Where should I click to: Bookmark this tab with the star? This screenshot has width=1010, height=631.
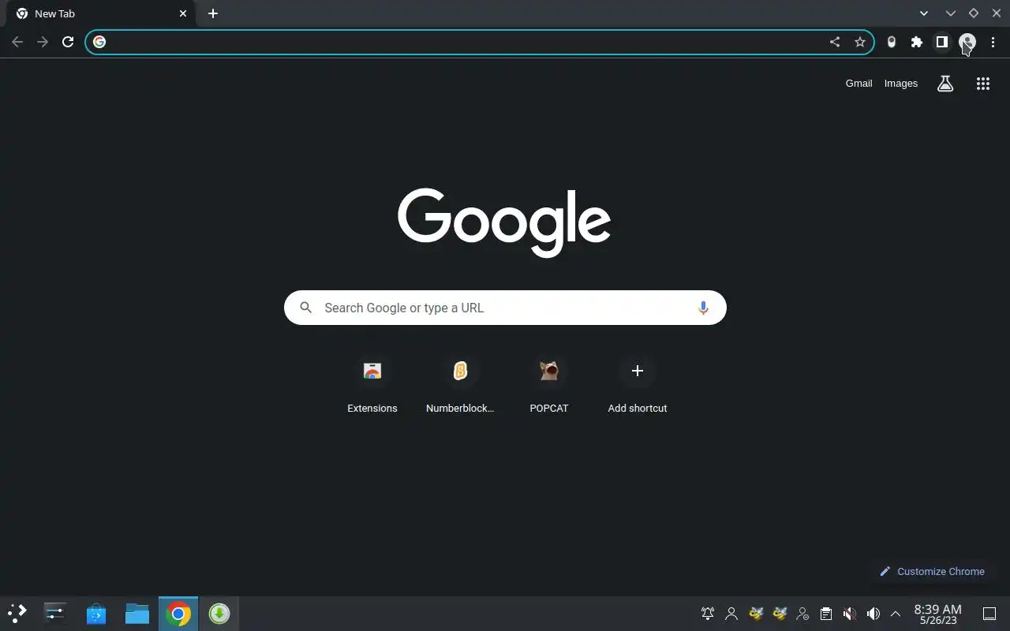[x=860, y=42]
